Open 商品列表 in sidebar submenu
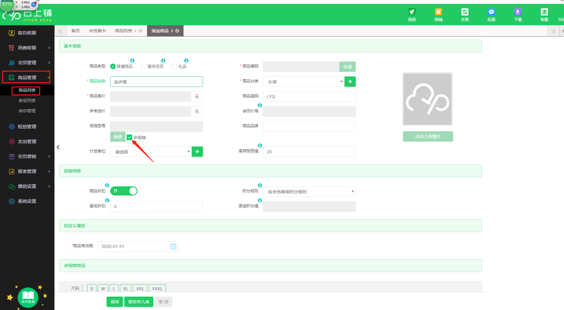564x310 pixels. [27, 91]
